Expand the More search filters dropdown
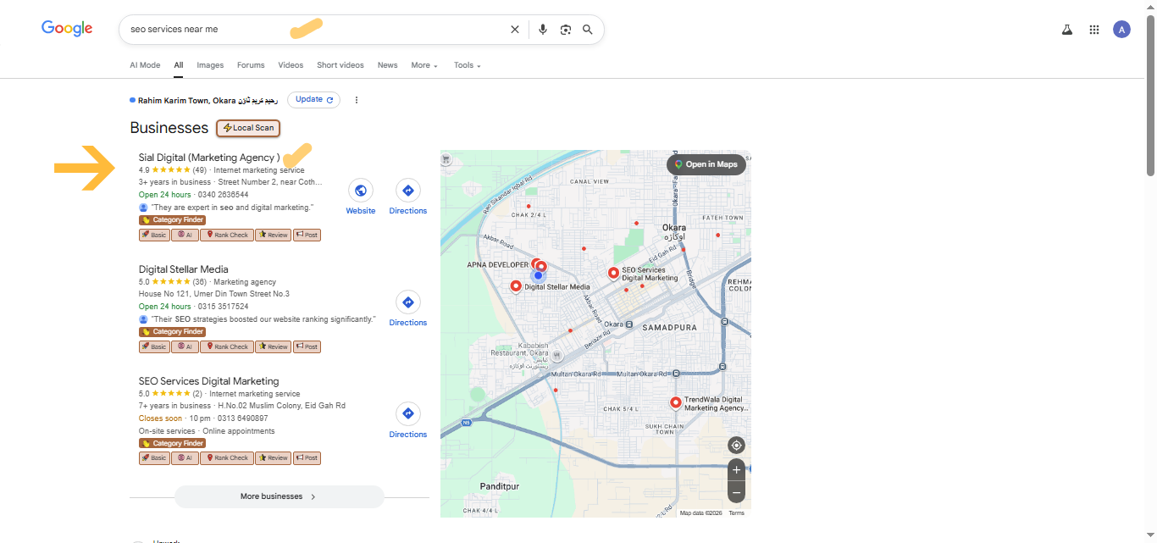The height and width of the screenshot is (543, 1157). point(424,65)
